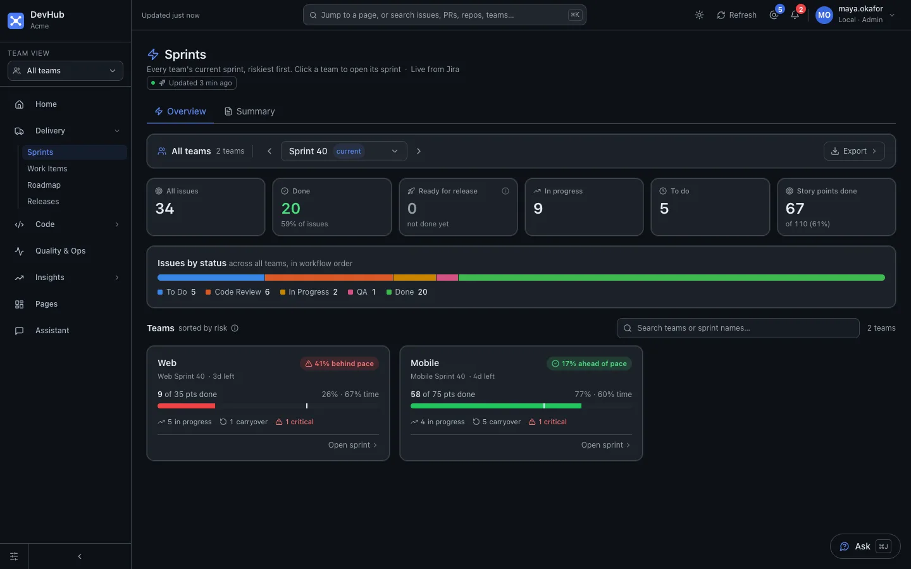Open the Export options menu
Screen dimensions: 911x569
(x=854, y=151)
